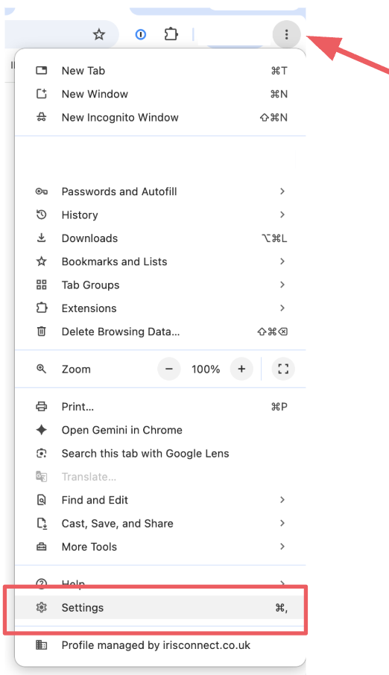Image resolution: width=389 pixels, height=675 pixels.
Task: Expand Find and Edit submenu chevron
Action: 282,500
